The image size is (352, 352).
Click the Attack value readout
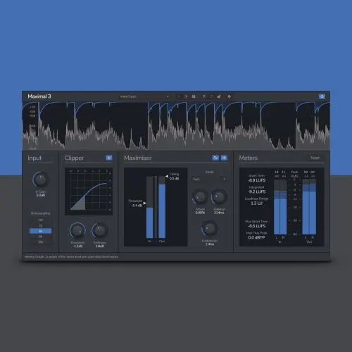coord(200,213)
